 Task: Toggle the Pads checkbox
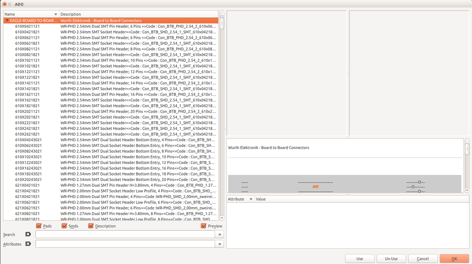click(x=39, y=226)
